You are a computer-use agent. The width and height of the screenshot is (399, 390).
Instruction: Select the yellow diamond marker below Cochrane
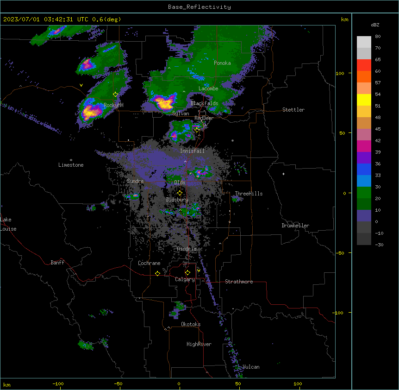pos(157,273)
